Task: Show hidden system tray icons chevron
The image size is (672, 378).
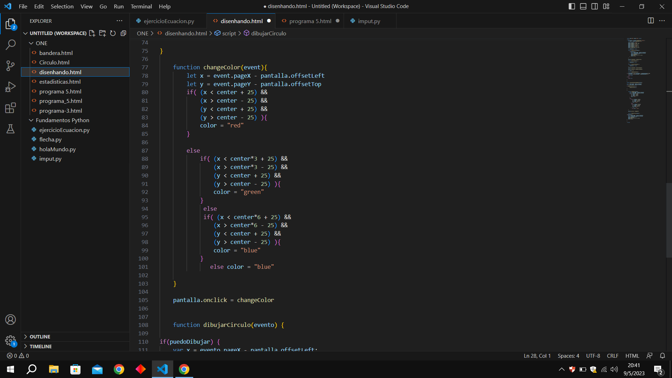Action: (x=561, y=369)
